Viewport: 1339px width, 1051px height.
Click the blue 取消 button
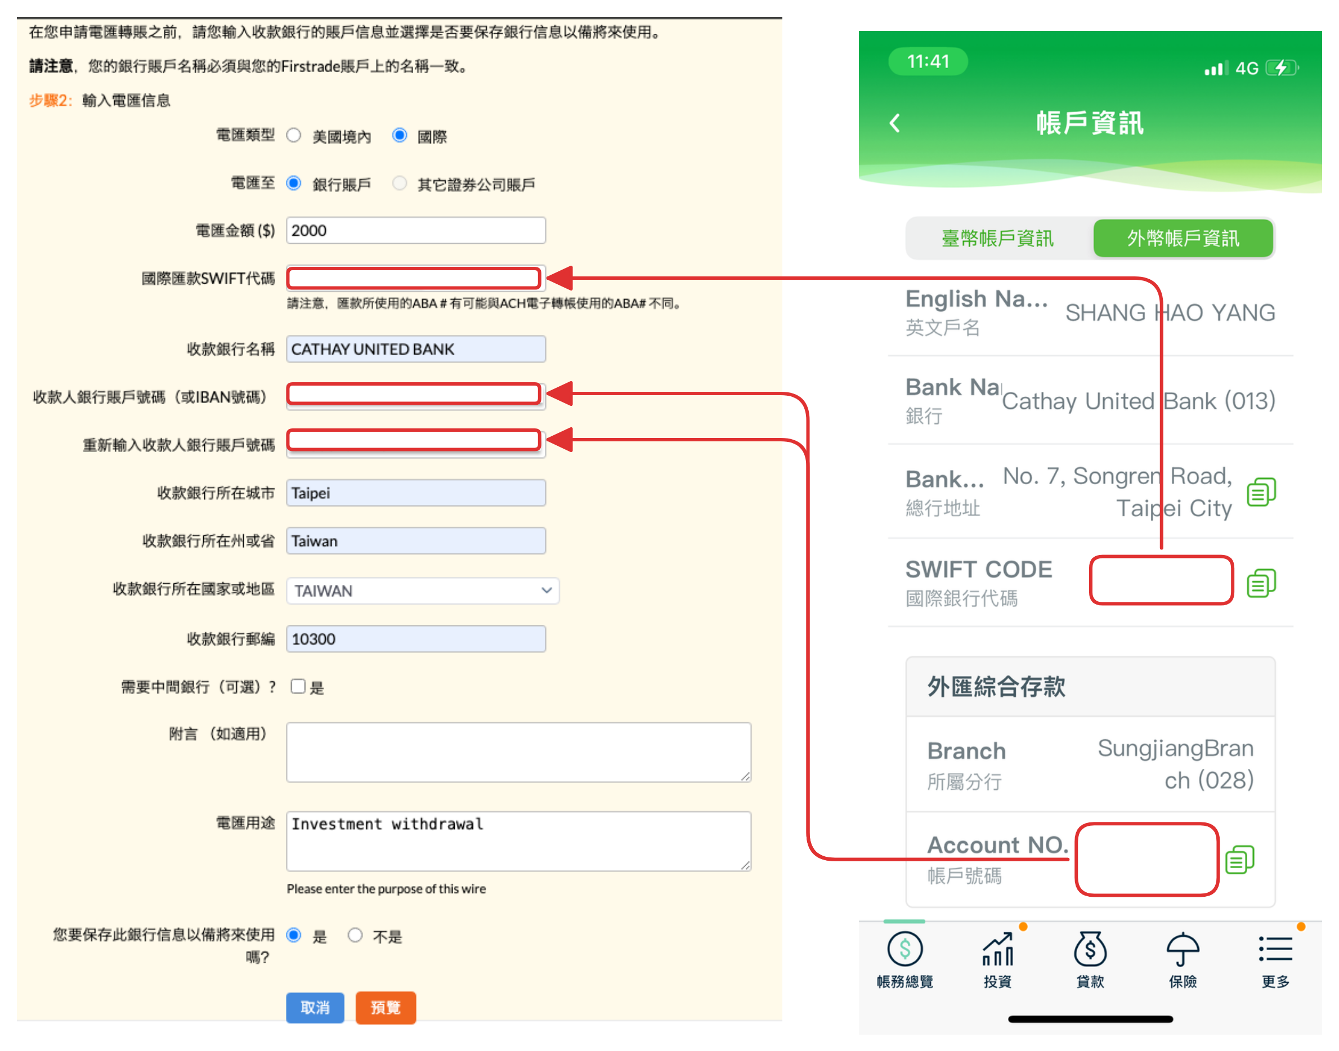(x=315, y=1007)
